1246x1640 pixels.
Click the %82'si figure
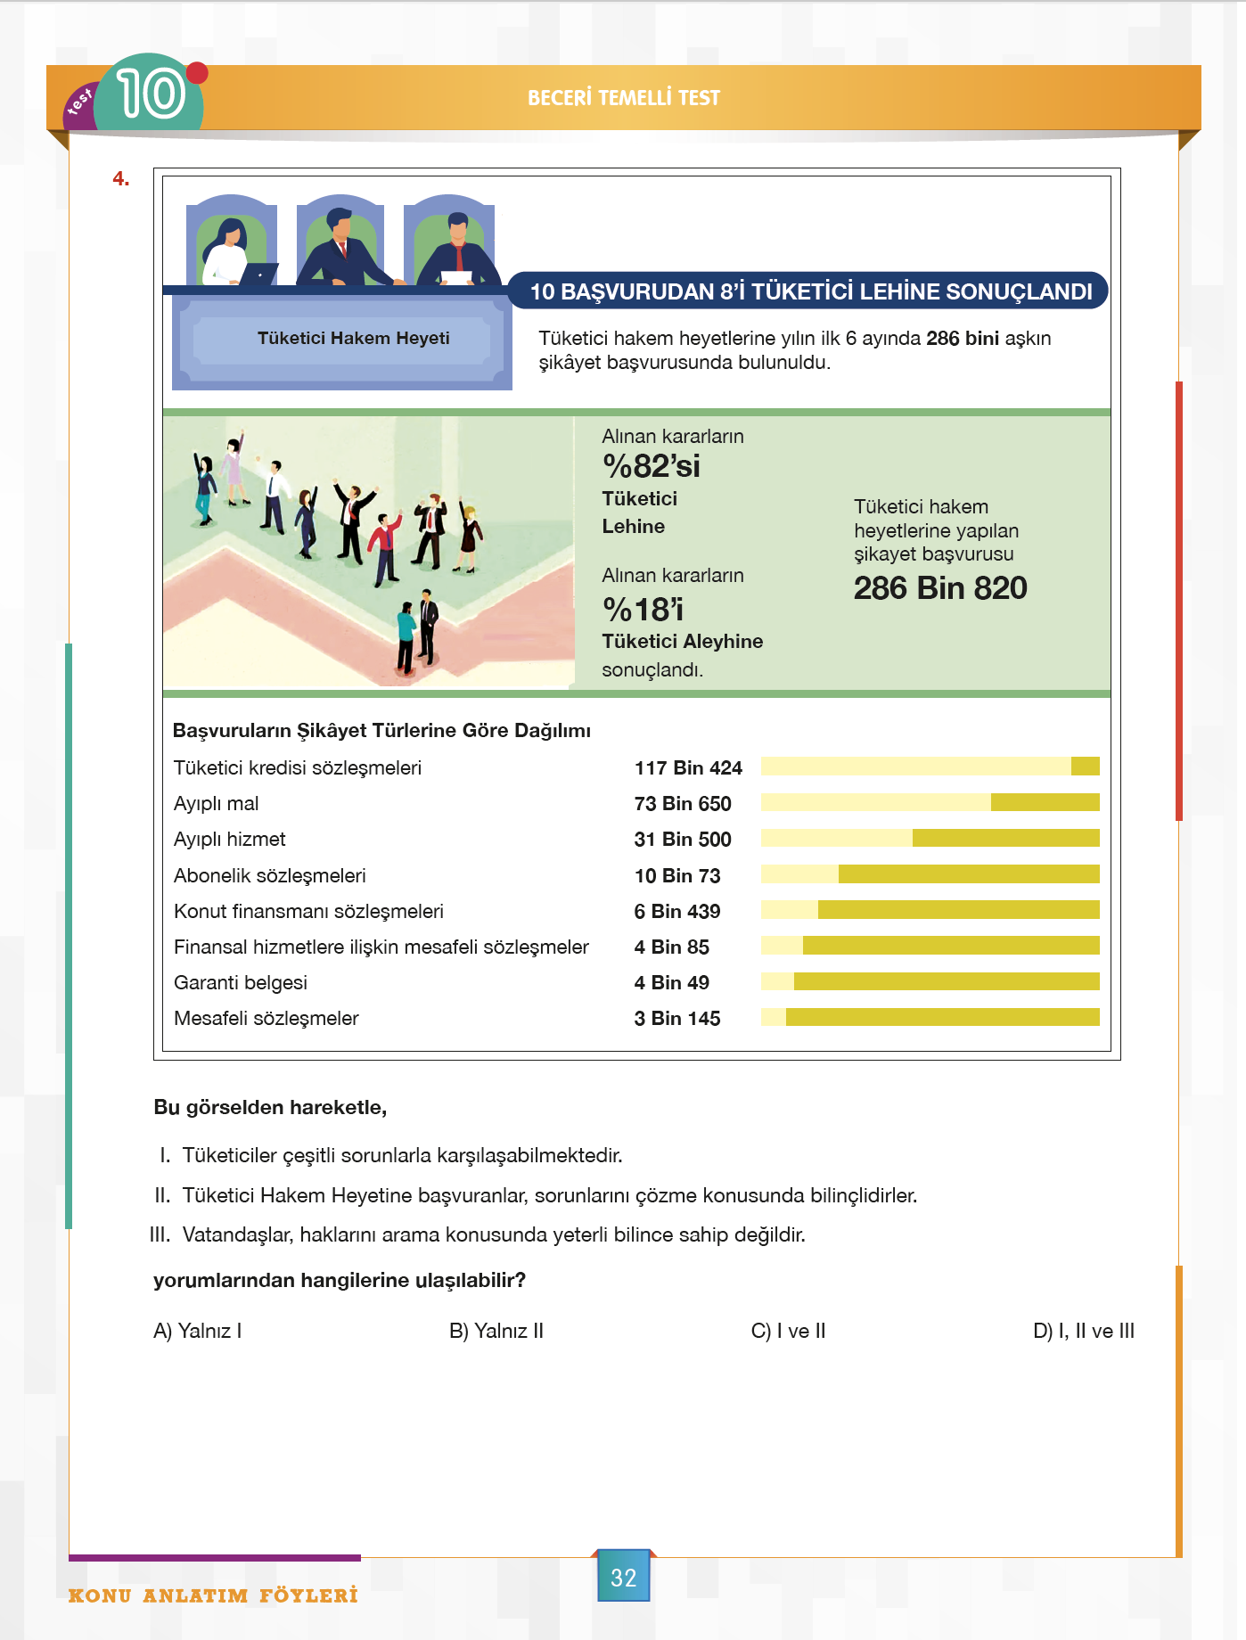point(652,466)
